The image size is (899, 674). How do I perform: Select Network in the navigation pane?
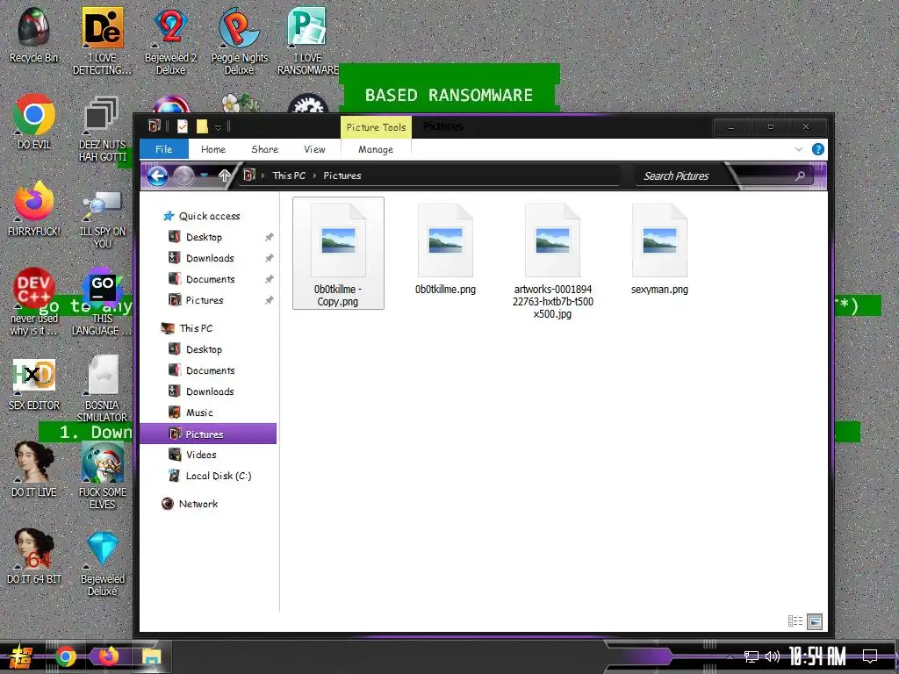click(x=198, y=504)
